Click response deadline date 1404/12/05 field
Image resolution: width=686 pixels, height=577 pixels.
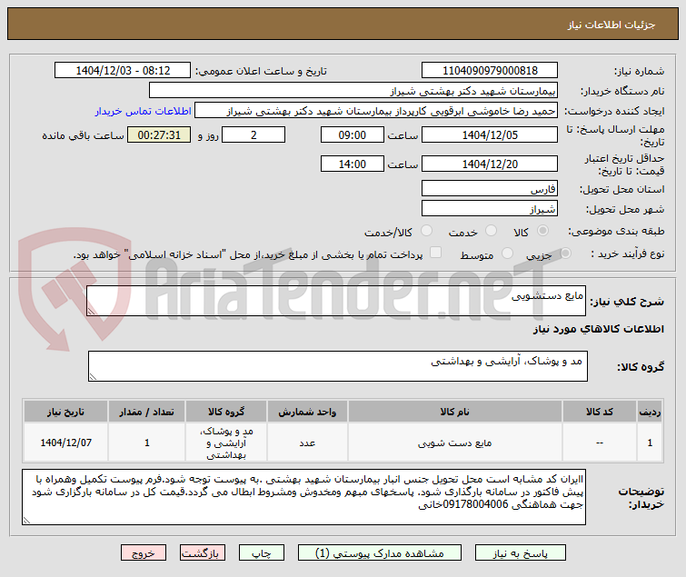tap(490, 134)
